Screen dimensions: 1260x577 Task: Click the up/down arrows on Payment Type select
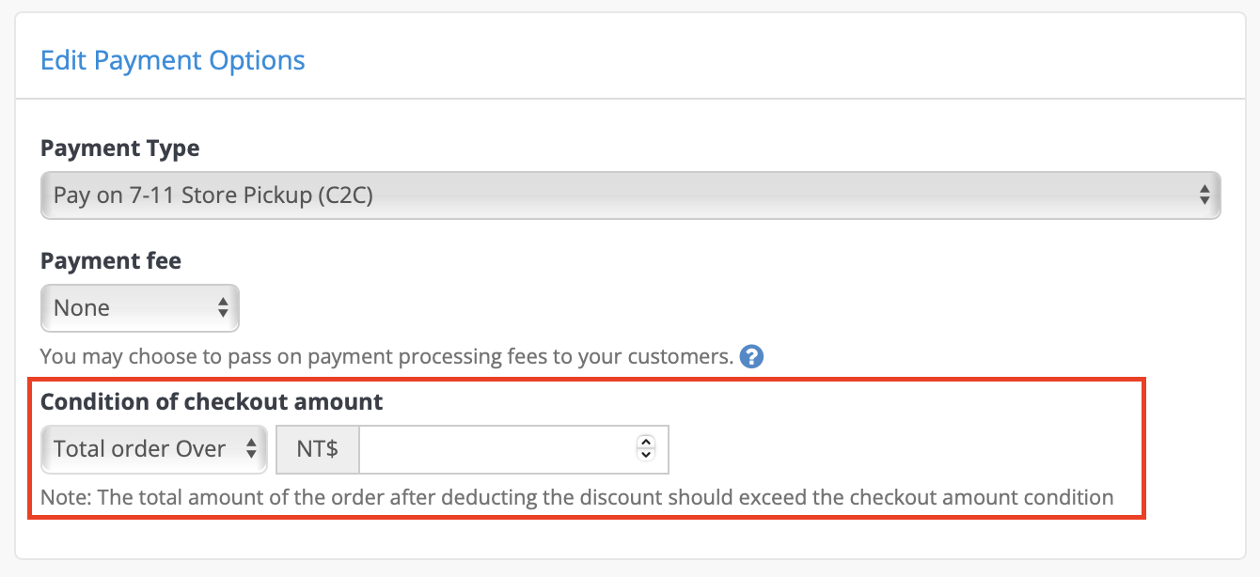point(1205,195)
